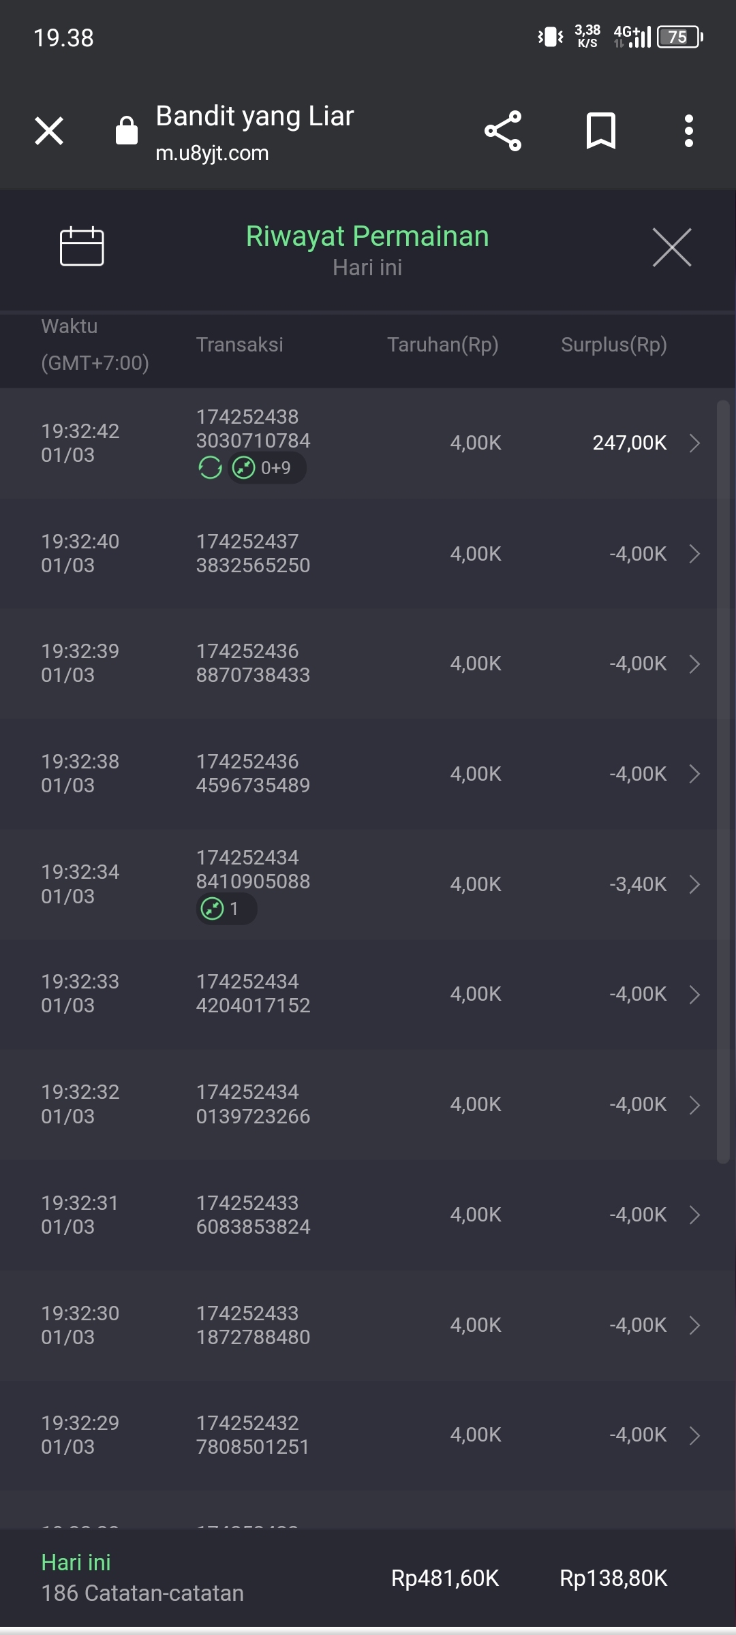Close the browser tab with X
This screenshot has width=736, height=1635.
tap(49, 131)
